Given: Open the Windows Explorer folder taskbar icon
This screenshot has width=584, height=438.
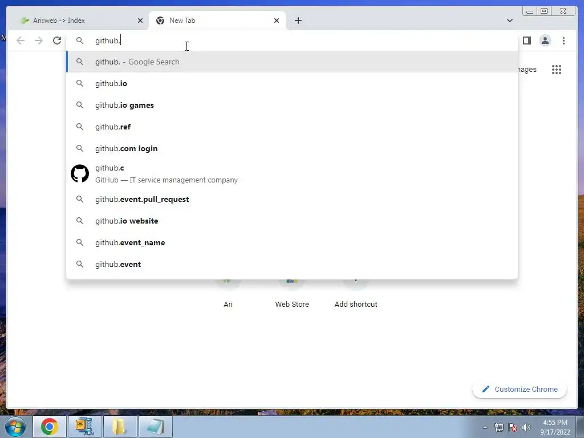Looking at the screenshot, I should (120, 427).
